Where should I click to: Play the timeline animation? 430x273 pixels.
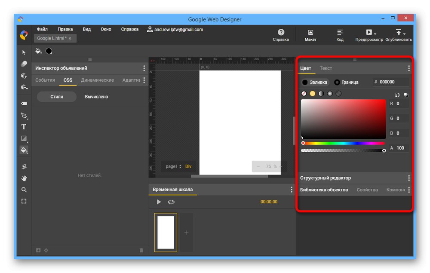point(159,202)
